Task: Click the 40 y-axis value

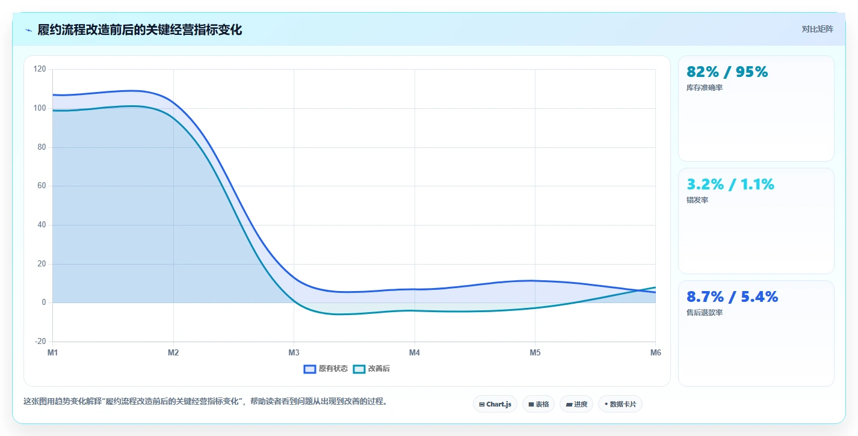Action: [42, 225]
